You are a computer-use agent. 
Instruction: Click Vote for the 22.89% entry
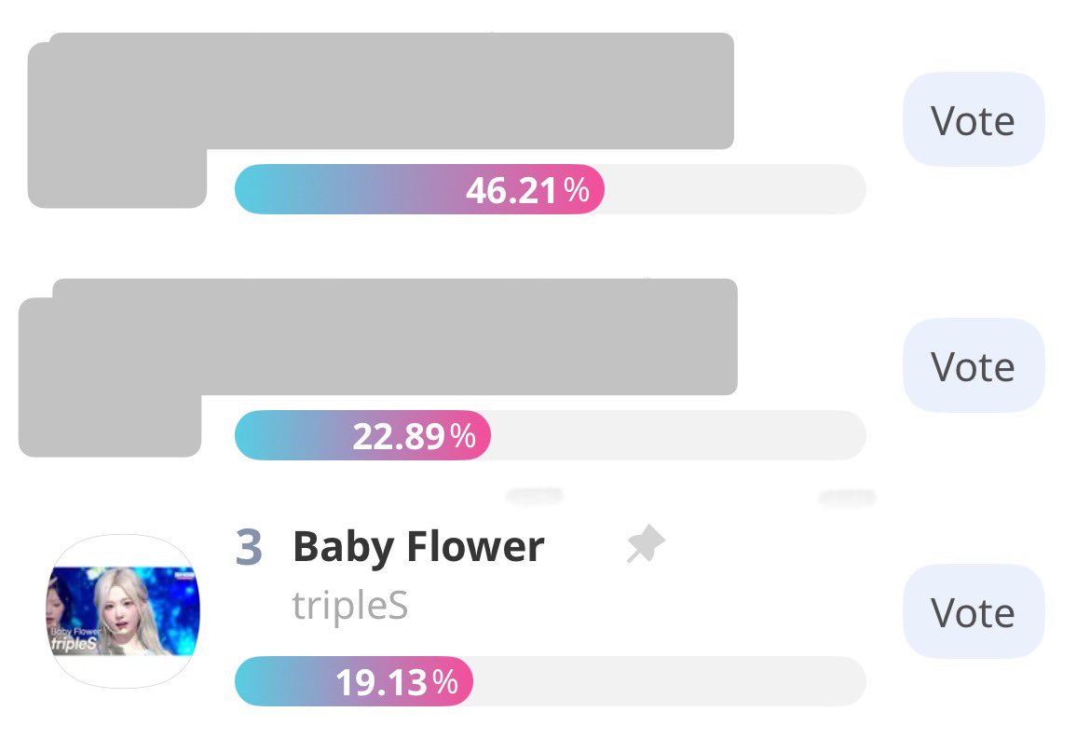[x=974, y=365]
